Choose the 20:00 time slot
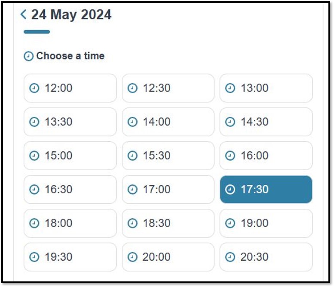This screenshot has height=287, width=334. (168, 257)
